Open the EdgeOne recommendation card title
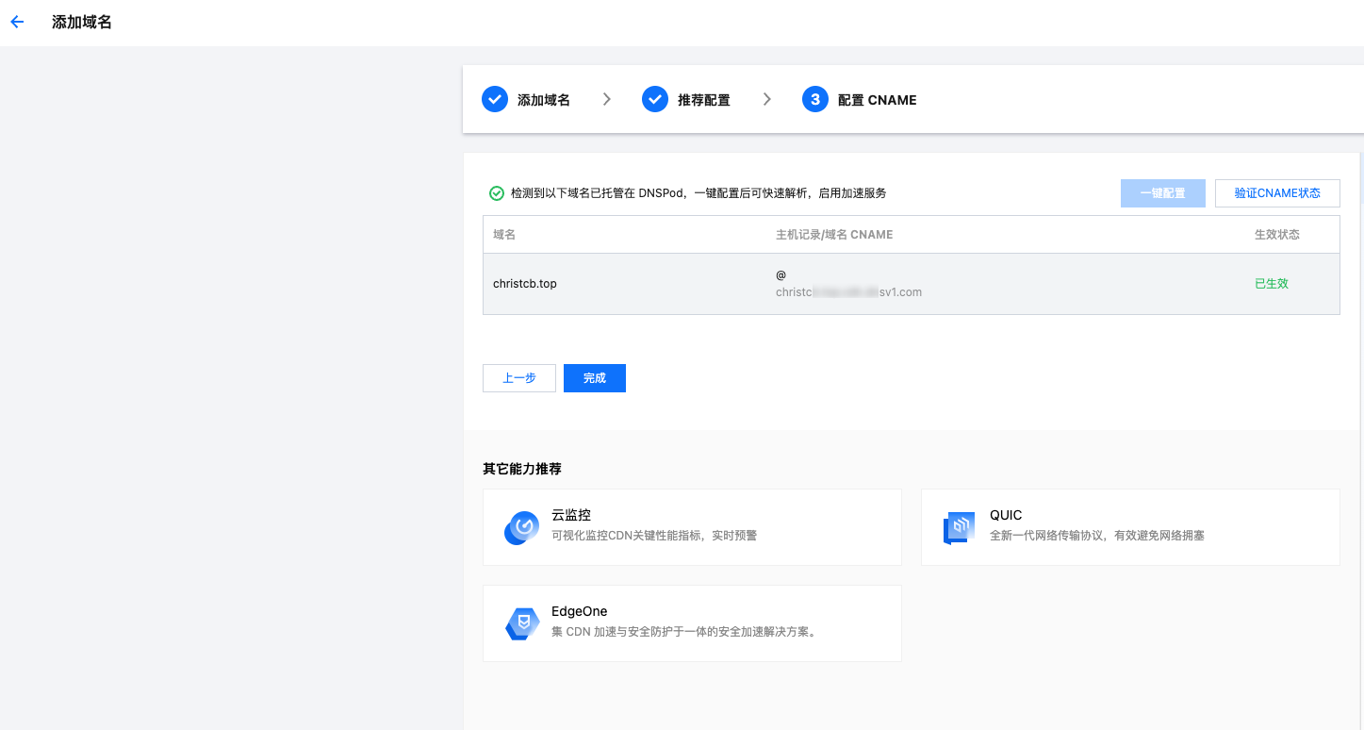This screenshot has height=730, width=1364. coord(579,611)
